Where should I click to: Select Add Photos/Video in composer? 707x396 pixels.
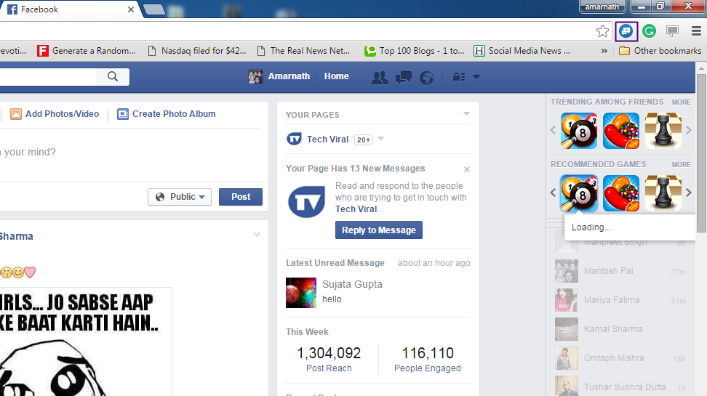tap(55, 114)
